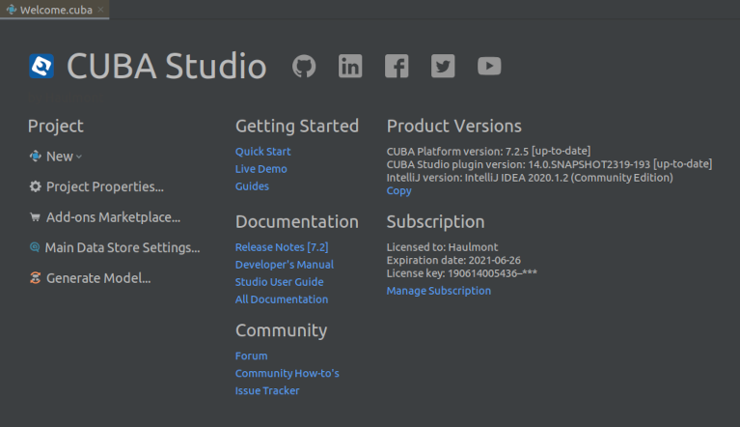Open the Facebook icon link
The width and height of the screenshot is (740, 427).
[x=397, y=66]
